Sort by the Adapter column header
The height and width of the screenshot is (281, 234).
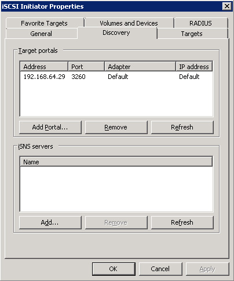click(140, 67)
